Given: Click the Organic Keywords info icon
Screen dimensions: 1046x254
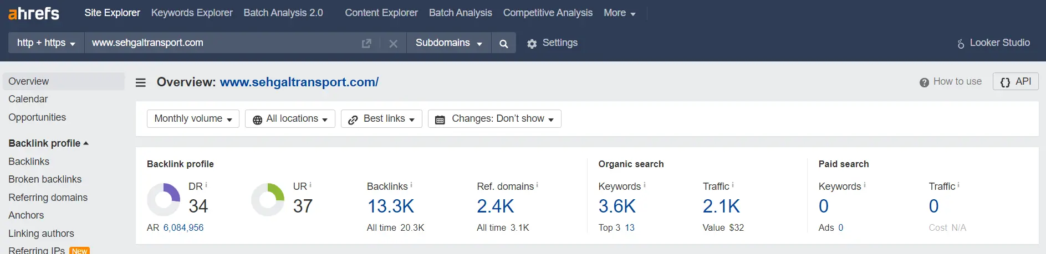Looking at the screenshot, I should point(645,185).
